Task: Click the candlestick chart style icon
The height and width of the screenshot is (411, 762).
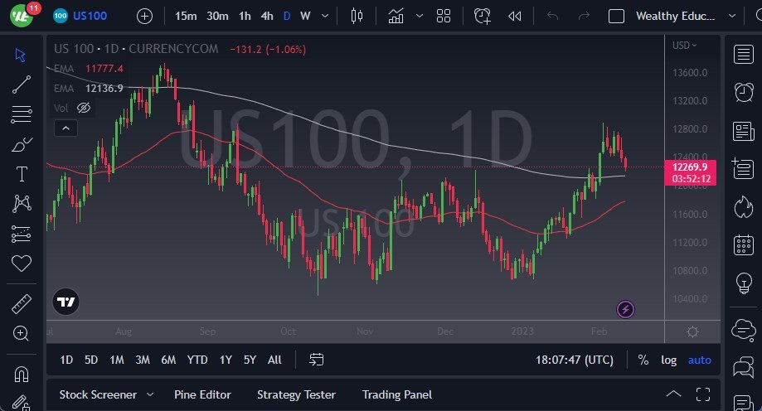Action: 357,16
